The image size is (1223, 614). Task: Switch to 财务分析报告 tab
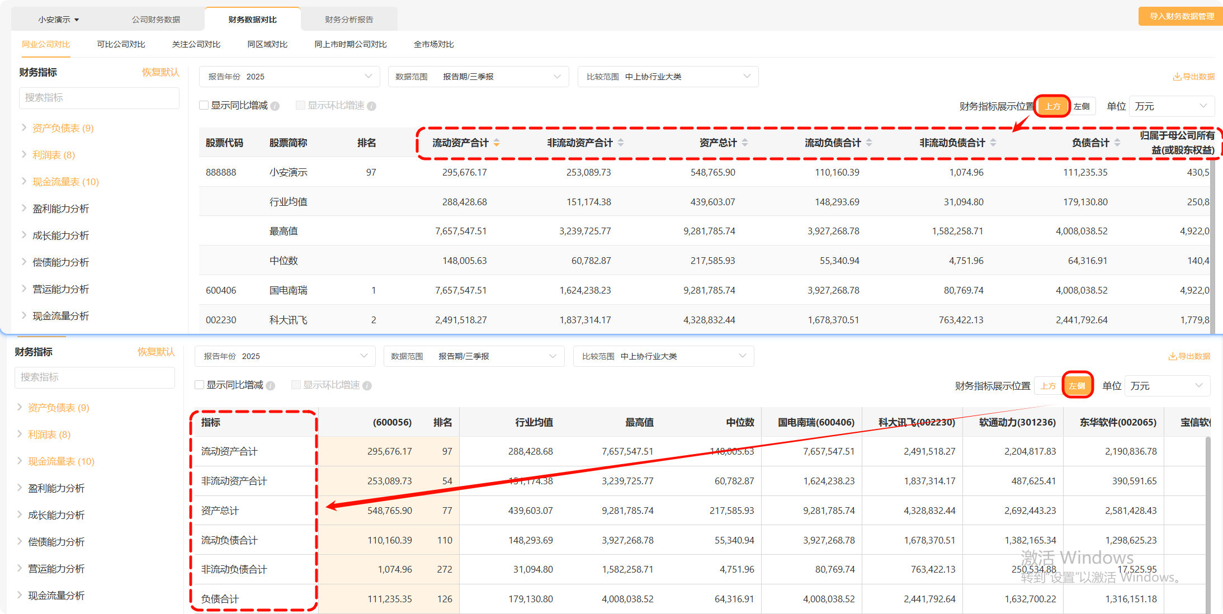click(x=349, y=20)
